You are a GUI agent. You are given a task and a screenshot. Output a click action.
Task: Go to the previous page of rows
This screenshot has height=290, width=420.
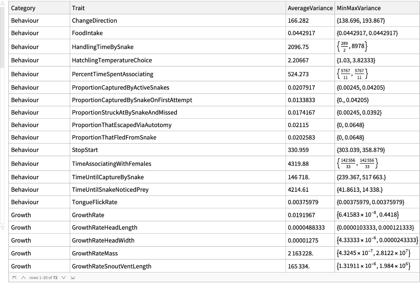coord(23,277)
